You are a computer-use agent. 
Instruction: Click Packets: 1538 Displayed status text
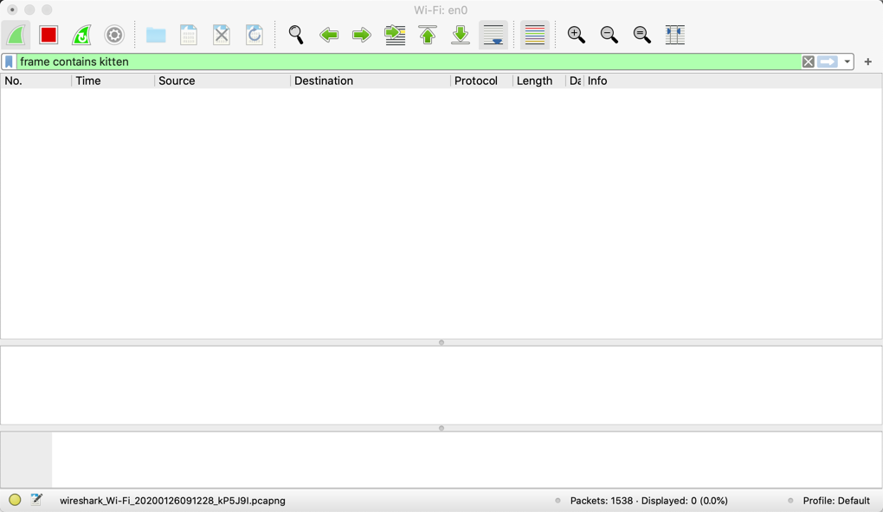tap(648, 501)
